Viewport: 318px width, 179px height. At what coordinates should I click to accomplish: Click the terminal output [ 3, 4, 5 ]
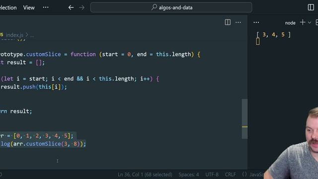point(274,34)
